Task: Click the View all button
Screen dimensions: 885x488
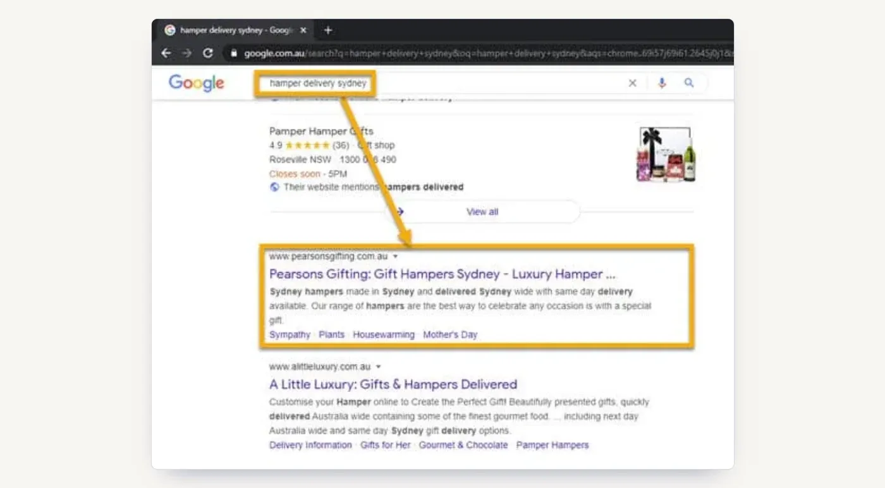Action: [x=482, y=212]
